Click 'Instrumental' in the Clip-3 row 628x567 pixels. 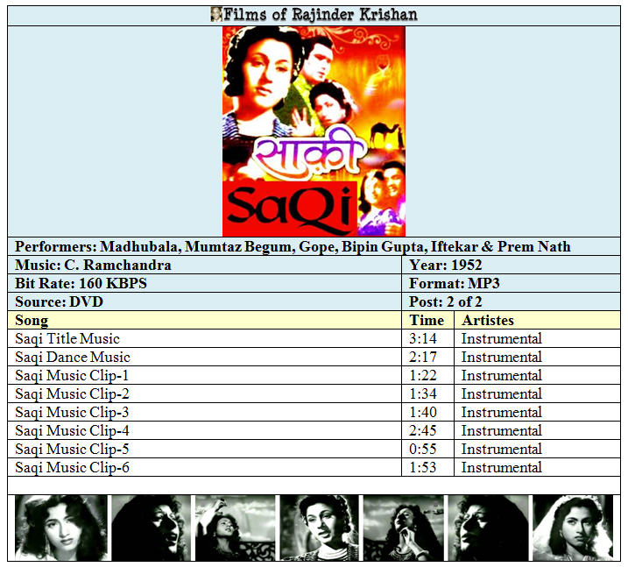point(502,413)
